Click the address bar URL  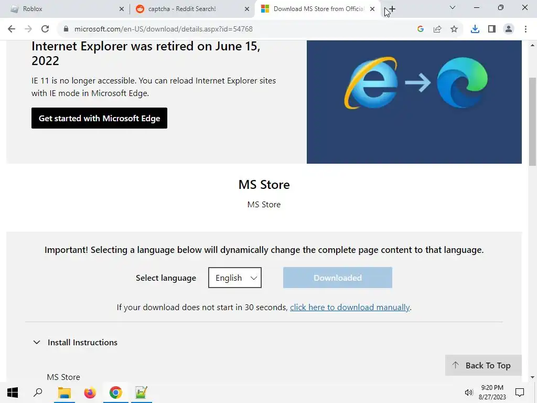[164, 29]
